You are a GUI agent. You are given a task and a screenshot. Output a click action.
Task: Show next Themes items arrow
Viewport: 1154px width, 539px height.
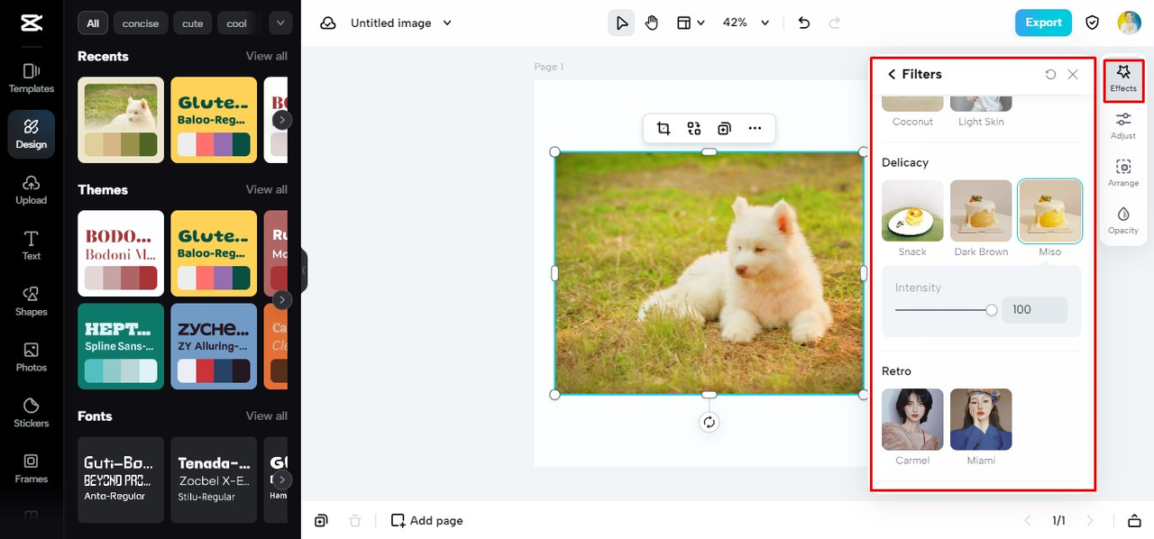point(282,299)
